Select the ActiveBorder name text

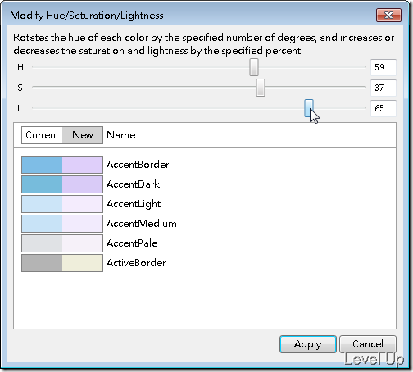coord(136,263)
